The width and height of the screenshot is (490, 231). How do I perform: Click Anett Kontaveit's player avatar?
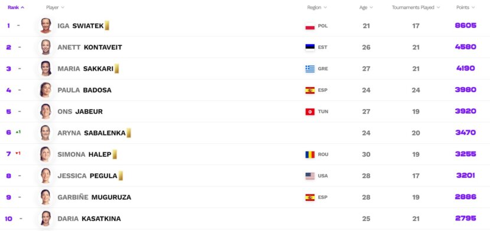point(45,47)
